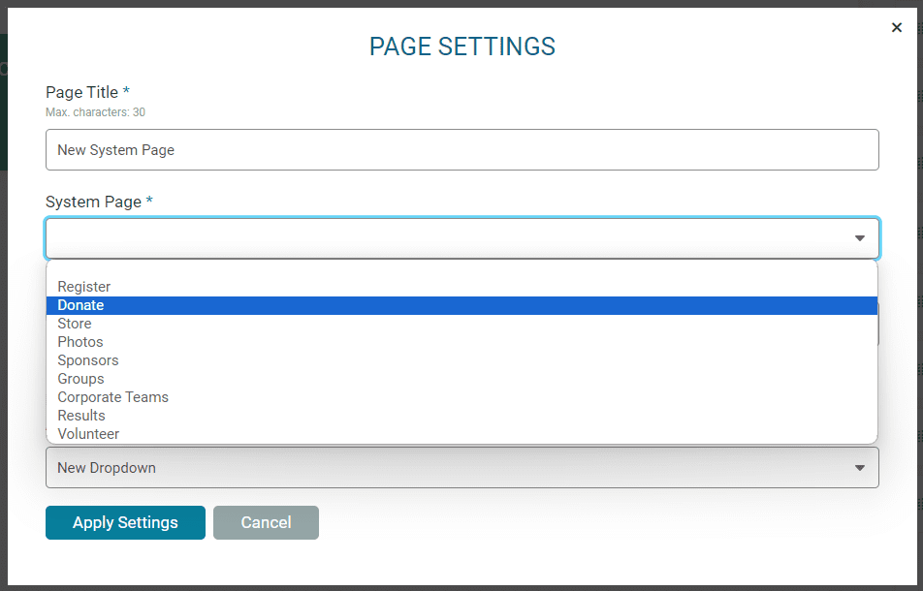Choose the highlighted Donate option

point(462,305)
